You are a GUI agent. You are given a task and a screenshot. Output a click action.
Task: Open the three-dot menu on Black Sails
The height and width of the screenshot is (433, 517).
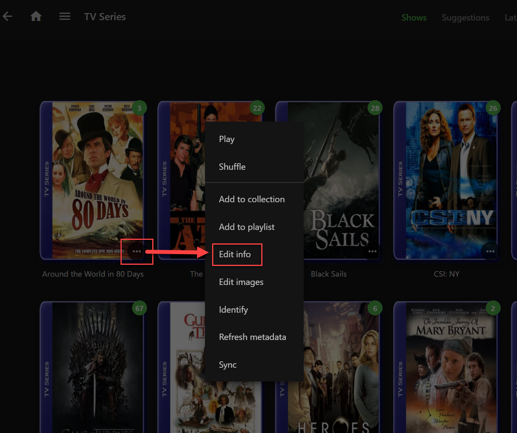click(x=372, y=251)
